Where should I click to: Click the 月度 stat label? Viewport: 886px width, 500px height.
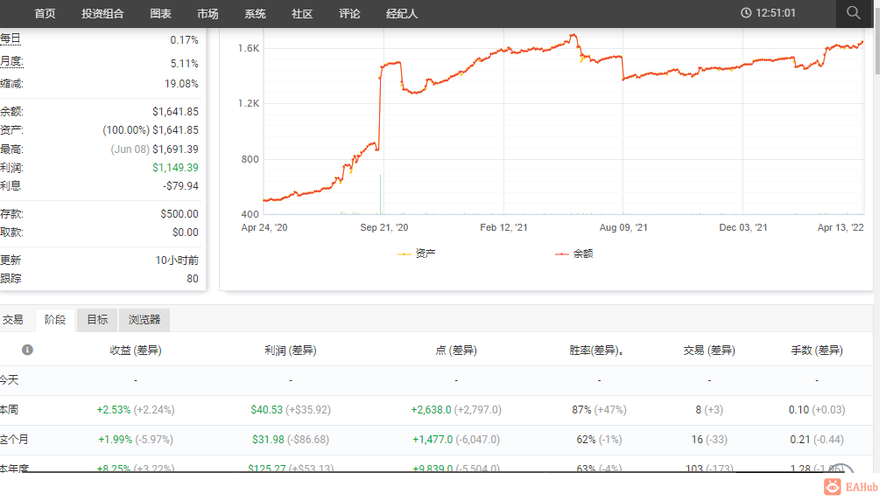[x=11, y=61]
